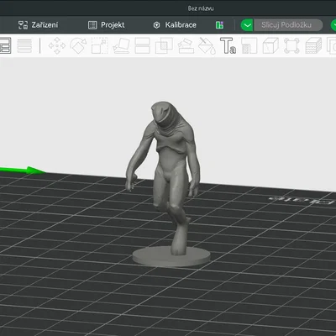The image size is (336, 336).
Task: Activate the Text shape tool
Action: pyautogui.click(x=228, y=45)
